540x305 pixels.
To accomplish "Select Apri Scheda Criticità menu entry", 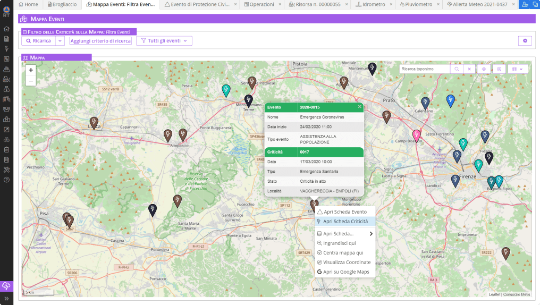I will [345, 222].
